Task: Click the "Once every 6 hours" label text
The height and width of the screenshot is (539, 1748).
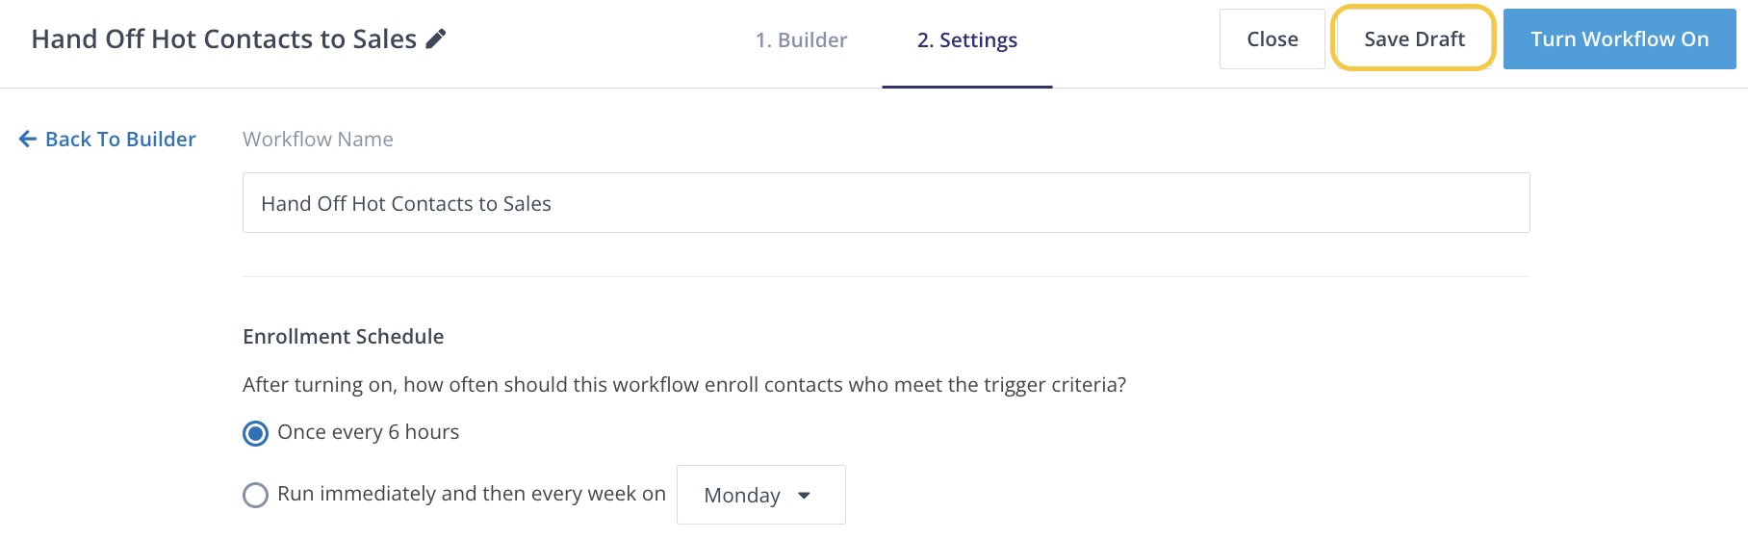Action: click(368, 432)
